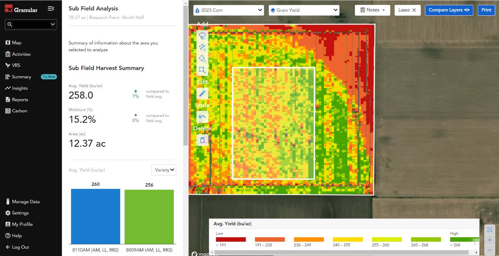Delete the selection with trash icon
The image size is (499, 256).
202,140
